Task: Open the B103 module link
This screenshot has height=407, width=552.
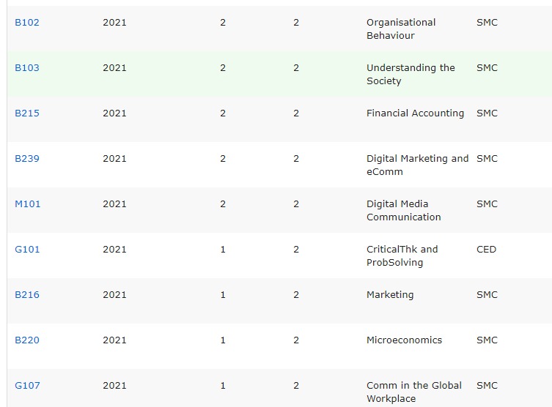Action: tap(27, 68)
